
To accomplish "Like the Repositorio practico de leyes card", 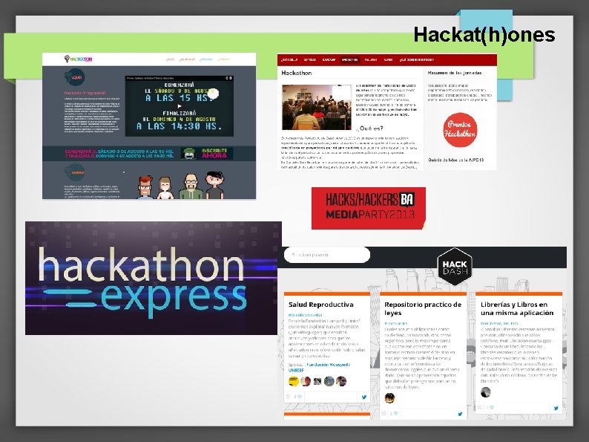I will click(x=395, y=414).
